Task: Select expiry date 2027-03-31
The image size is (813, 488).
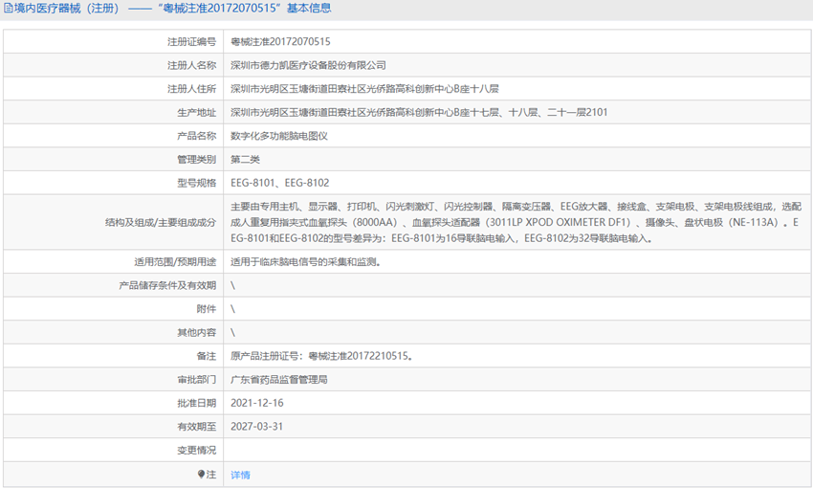Action: coord(256,427)
